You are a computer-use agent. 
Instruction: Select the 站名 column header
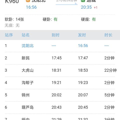coord(25,35)
